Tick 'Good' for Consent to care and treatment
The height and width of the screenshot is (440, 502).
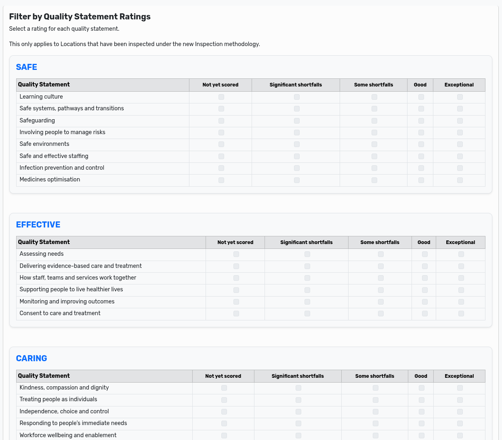(424, 314)
